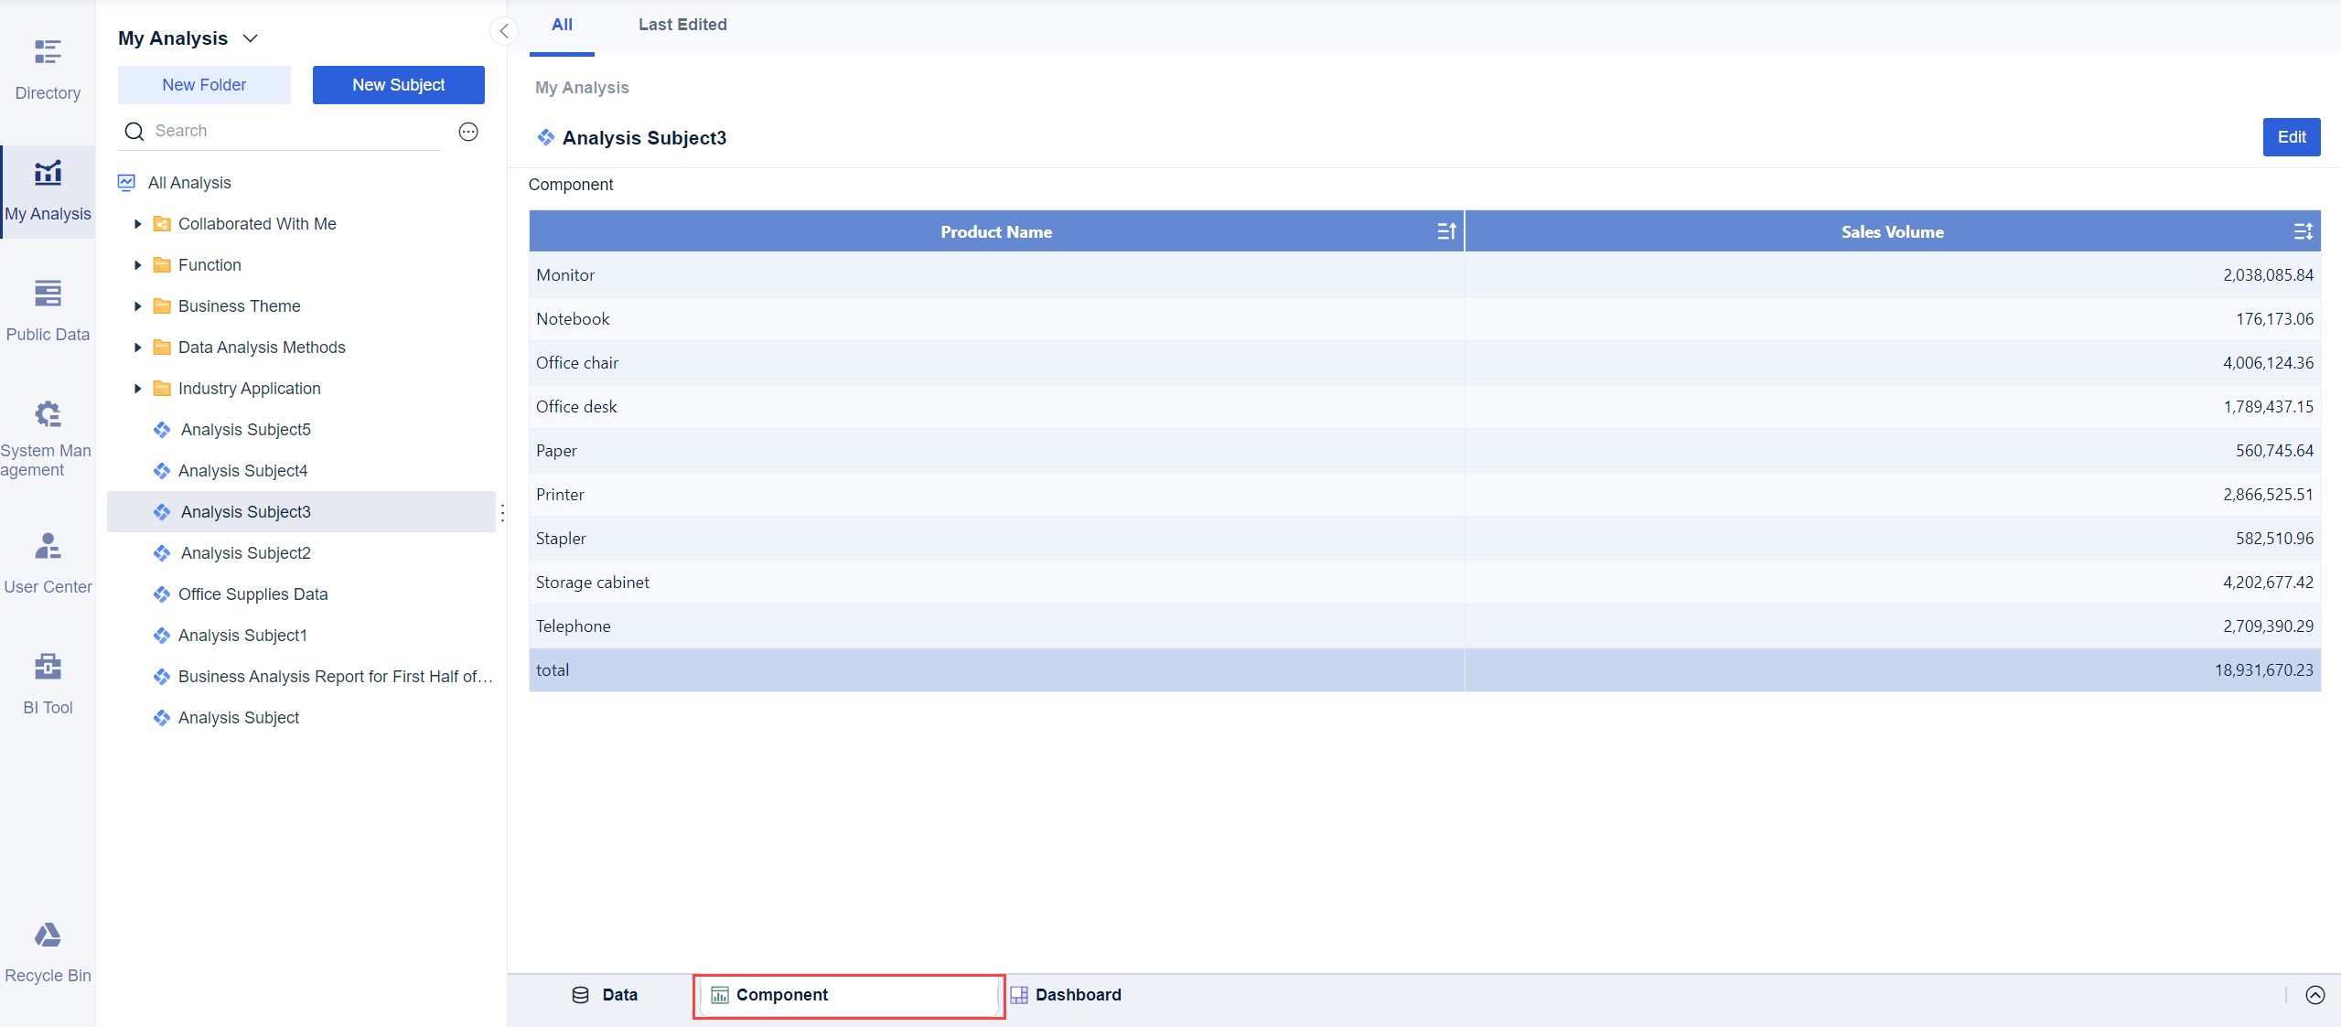Open more options next to search box
Screen dimensions: 2341x1027
468,132
